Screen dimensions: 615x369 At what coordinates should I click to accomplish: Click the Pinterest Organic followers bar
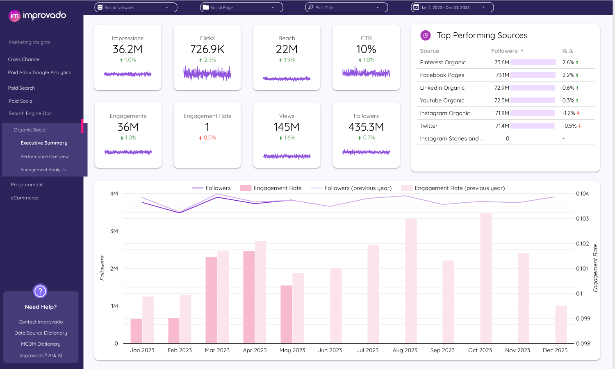pos(533,63)
